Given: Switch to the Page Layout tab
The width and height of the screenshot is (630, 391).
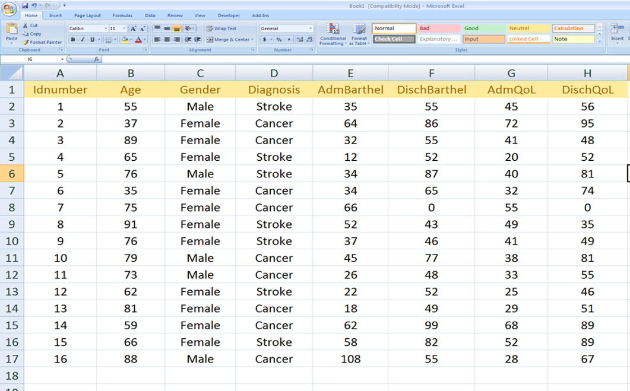Looking at the screenshot, I should pos(87,15).
